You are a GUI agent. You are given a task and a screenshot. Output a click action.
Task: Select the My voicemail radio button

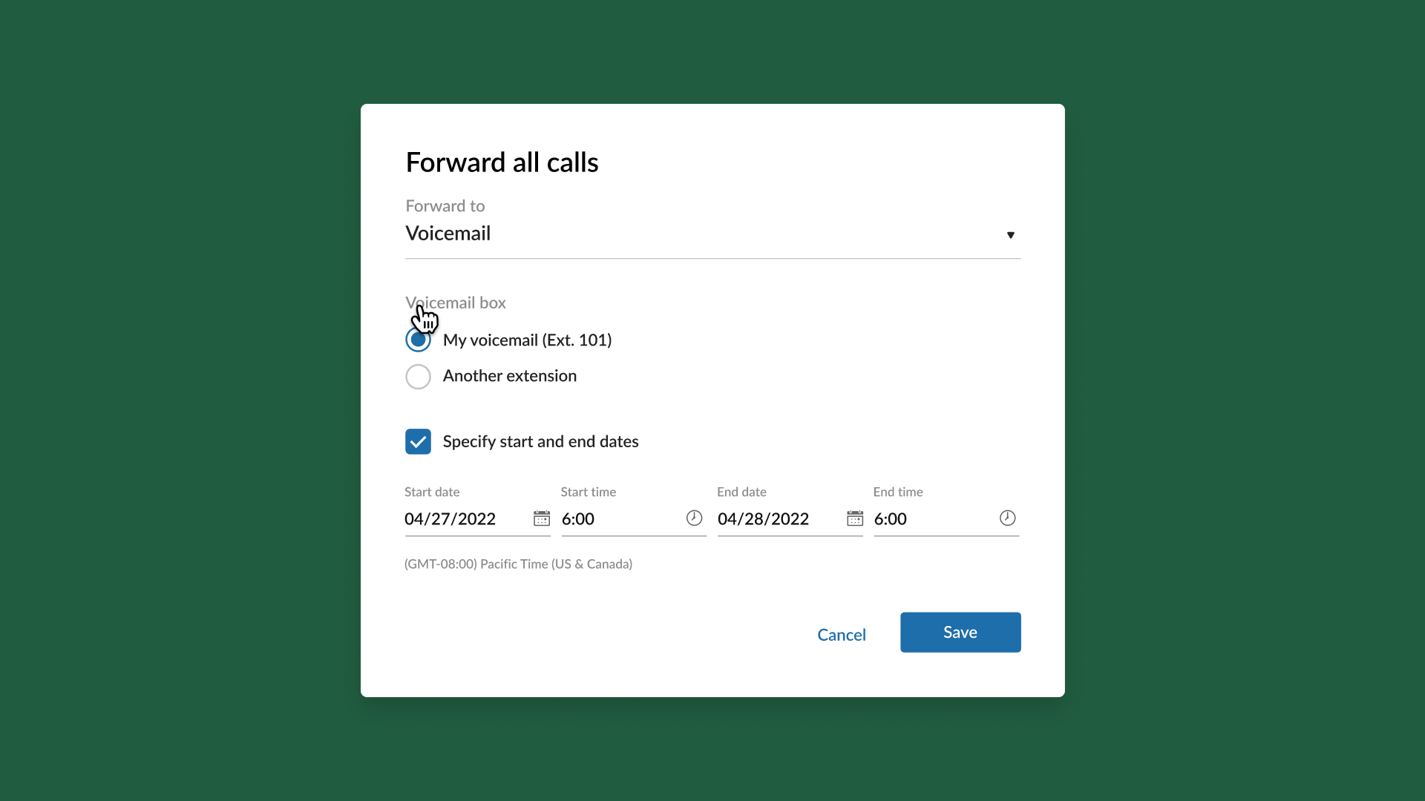418,340
